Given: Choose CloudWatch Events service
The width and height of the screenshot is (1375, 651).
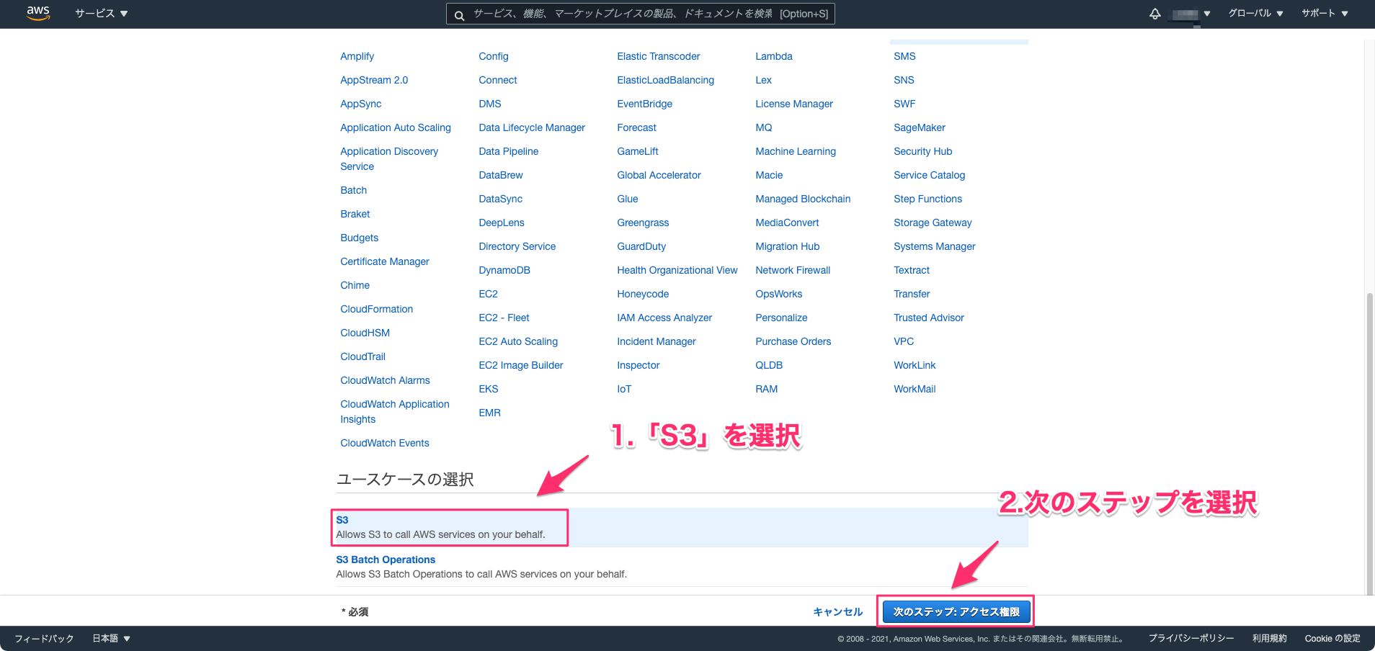Looking at the screenshot, I should coord(384,443).
